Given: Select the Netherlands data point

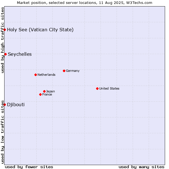Looking at the screenshot, I should coord(36,75).
